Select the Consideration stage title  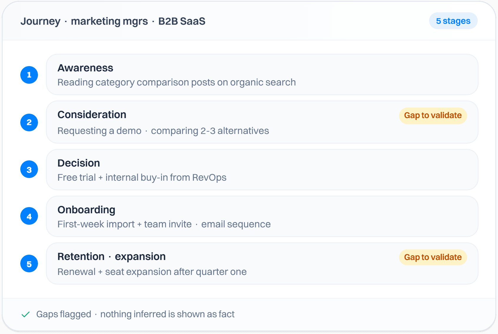tap(92, 115)
